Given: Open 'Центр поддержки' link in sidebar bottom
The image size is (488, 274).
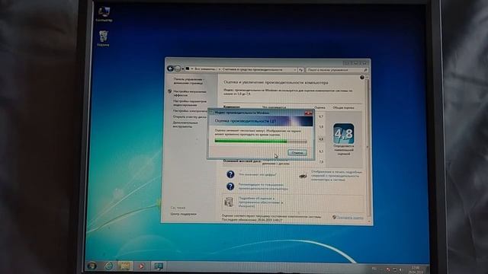Looking at the screenshot, I should point(183,214).
